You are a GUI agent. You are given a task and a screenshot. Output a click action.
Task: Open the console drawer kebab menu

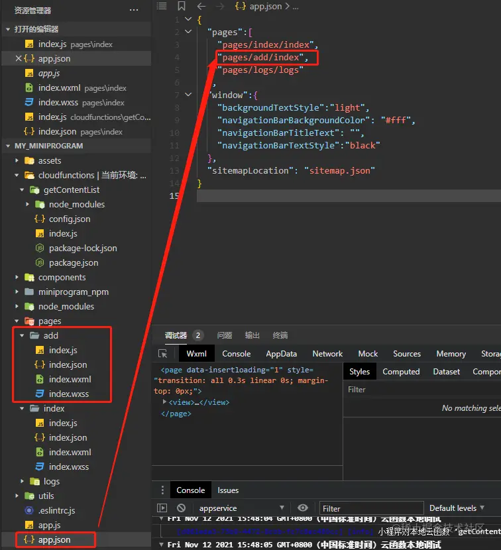pyautogui.click(x=162, y=490)
